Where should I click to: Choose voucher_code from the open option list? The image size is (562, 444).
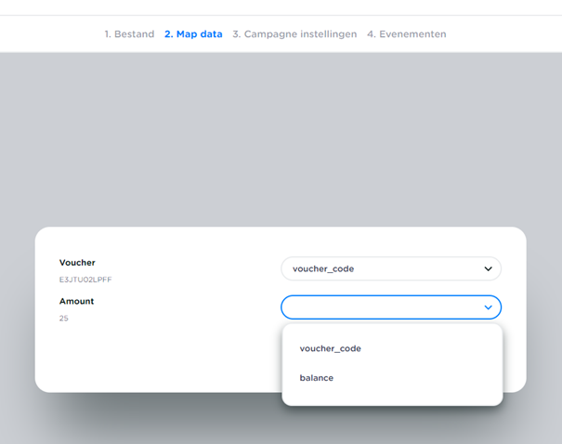coord(330,348)
